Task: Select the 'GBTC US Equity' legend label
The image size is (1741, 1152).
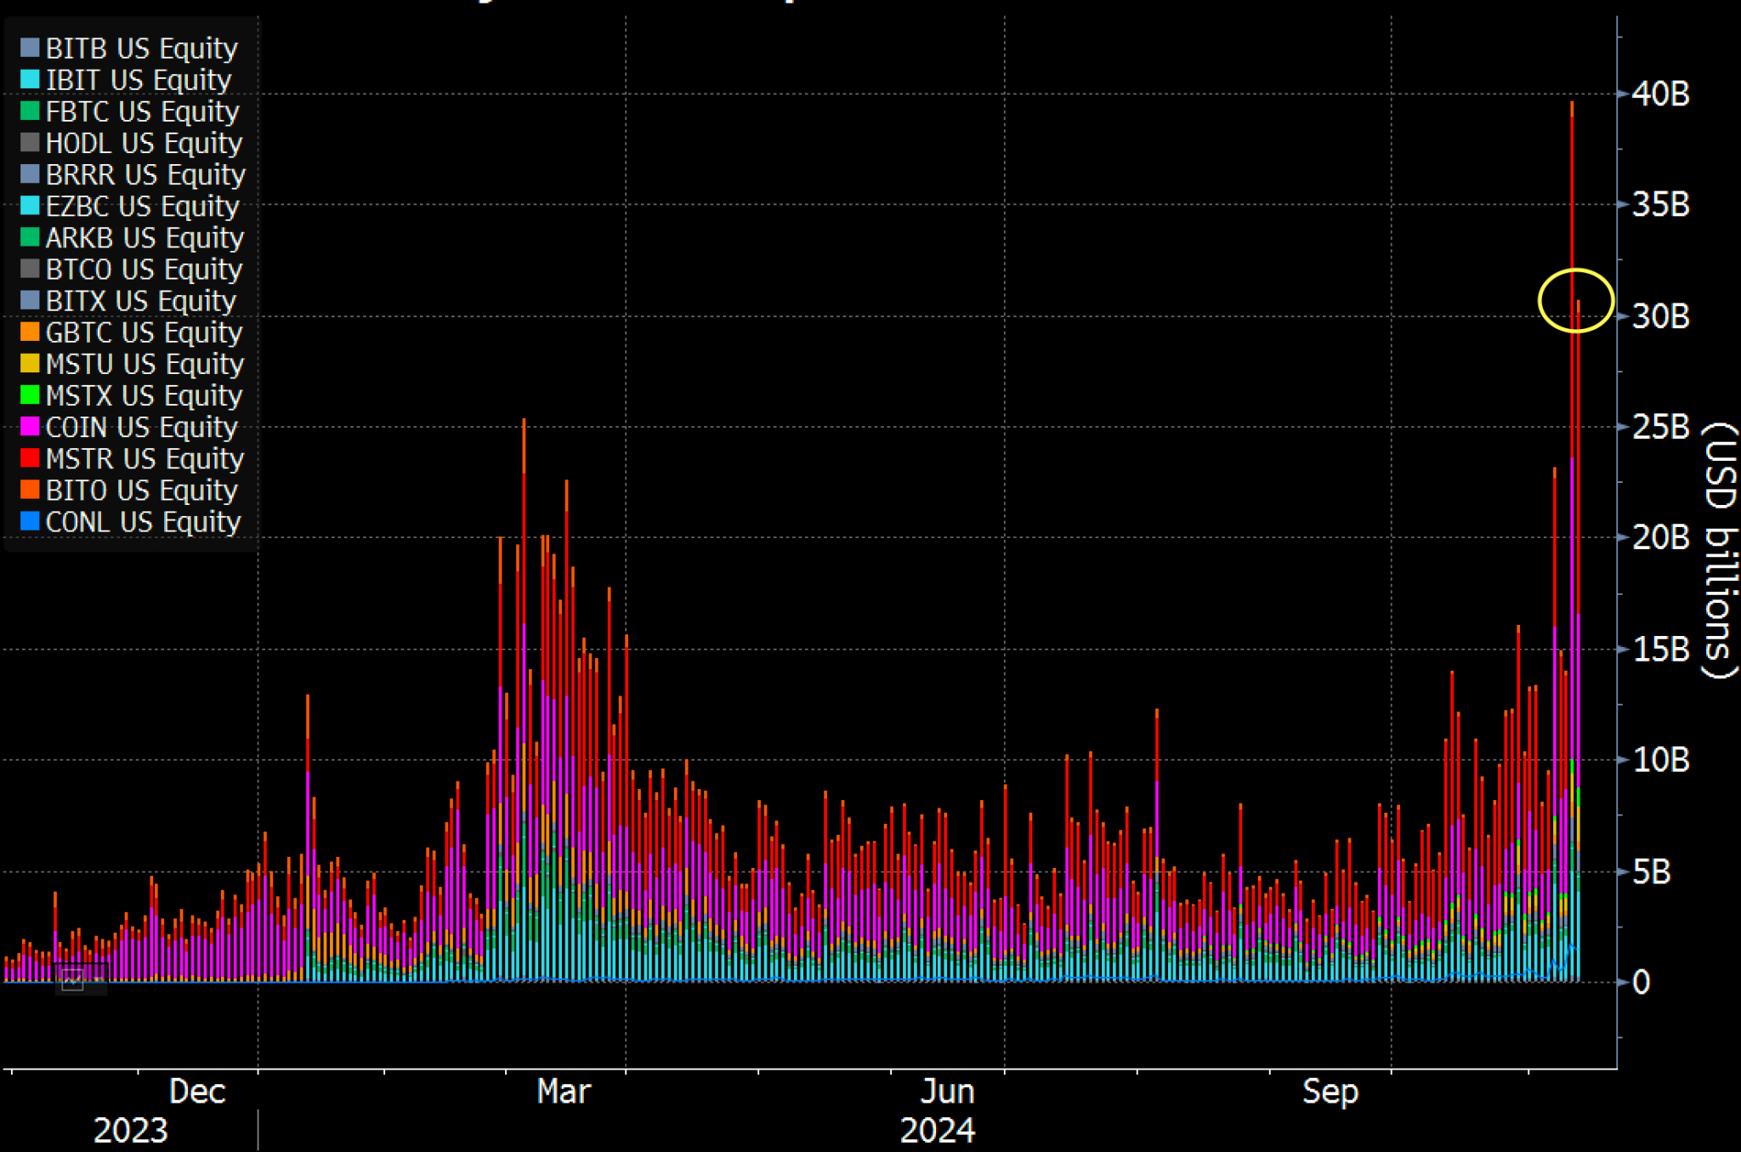Action: 145,333
